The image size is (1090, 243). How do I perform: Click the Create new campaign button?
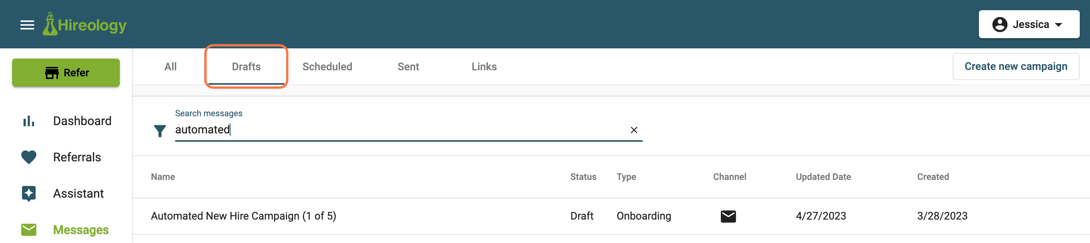tap(1016, 67)
